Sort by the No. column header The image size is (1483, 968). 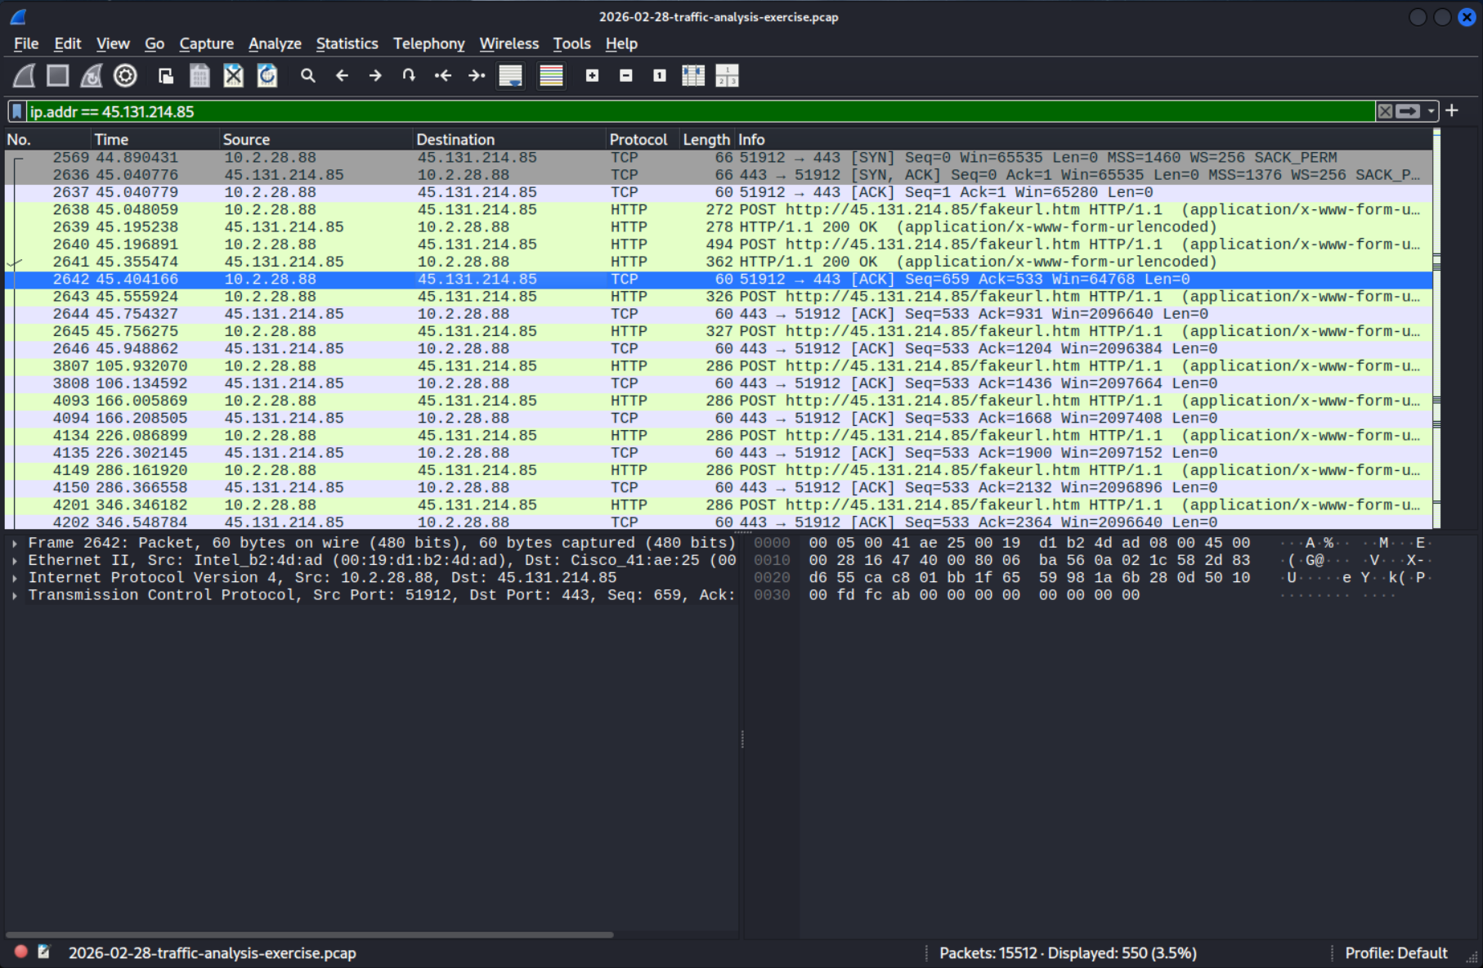(47, 139)
